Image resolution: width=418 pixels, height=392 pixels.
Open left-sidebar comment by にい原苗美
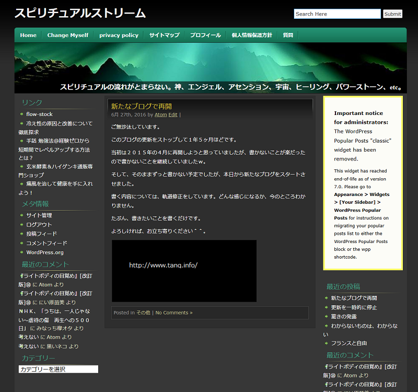(x=55, y=298)
